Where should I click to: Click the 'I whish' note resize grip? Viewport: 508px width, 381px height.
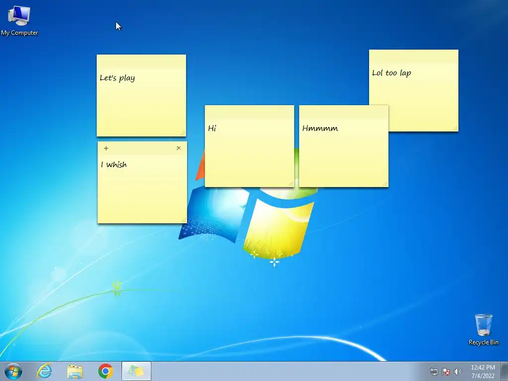[x=184, y=220]
